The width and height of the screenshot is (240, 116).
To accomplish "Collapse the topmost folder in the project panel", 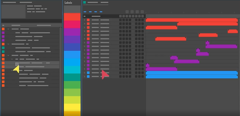I will click(8, 29).
